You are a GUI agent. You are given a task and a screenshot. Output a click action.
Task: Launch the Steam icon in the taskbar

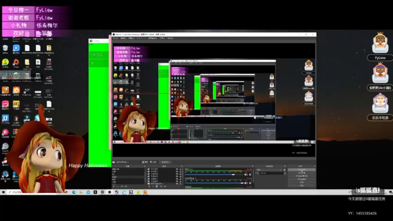click(x=116, y=192)
